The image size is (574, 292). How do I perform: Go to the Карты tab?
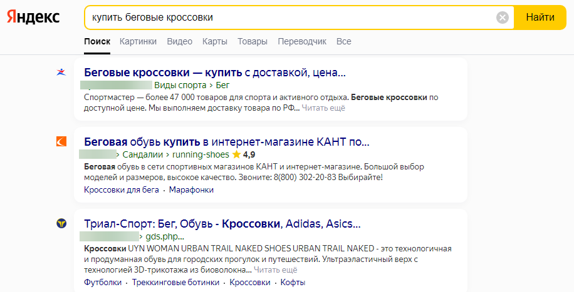coord(215,42)
